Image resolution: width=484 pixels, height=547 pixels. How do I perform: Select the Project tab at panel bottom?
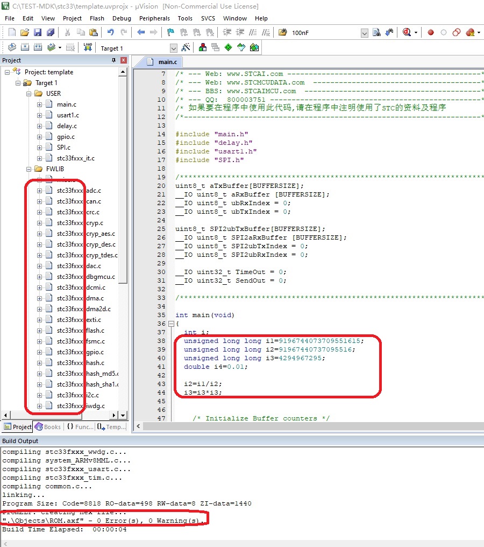pos(18,426)
